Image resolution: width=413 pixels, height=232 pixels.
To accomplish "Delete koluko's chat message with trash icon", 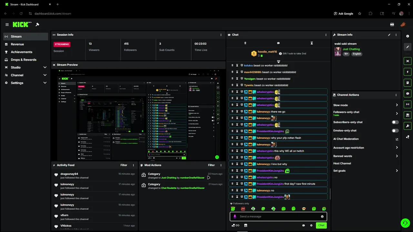I will click(232, 65).
